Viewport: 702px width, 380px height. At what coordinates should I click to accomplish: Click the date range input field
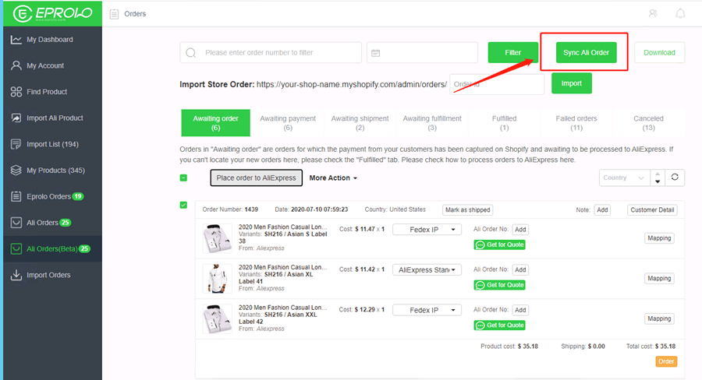tap(422, 53)
